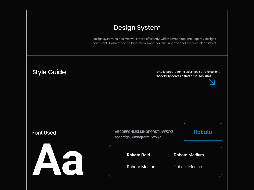The width and height of the screenshot is (254, 190).
Task: Click the Font Used label
Action: [44, 133]
